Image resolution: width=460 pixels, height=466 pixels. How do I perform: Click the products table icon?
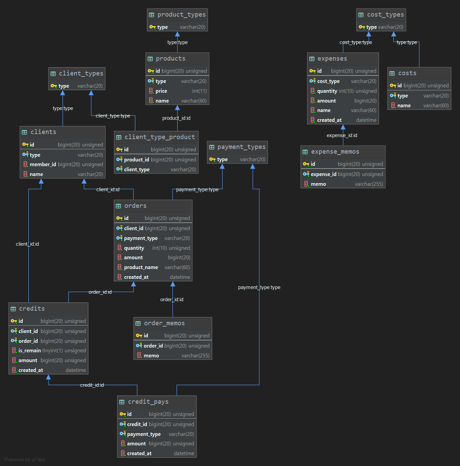tap(150, 59)
